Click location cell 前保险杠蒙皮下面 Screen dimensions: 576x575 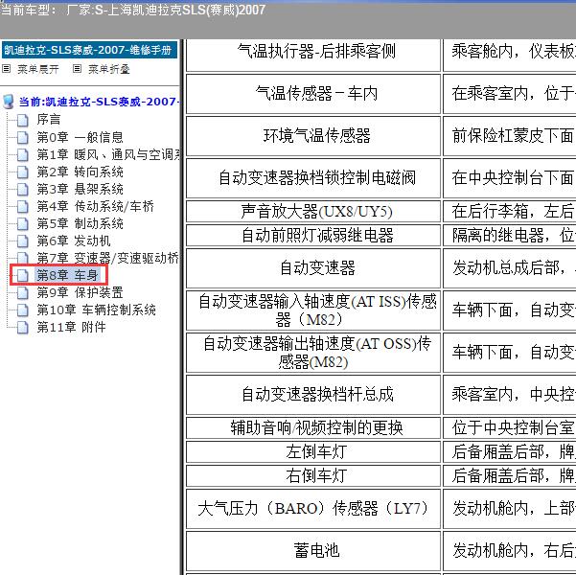[510, 136]
